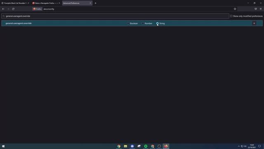Add the preference with the plus button
The width and height of the screenshot is (264, 149).
[254, 23]
